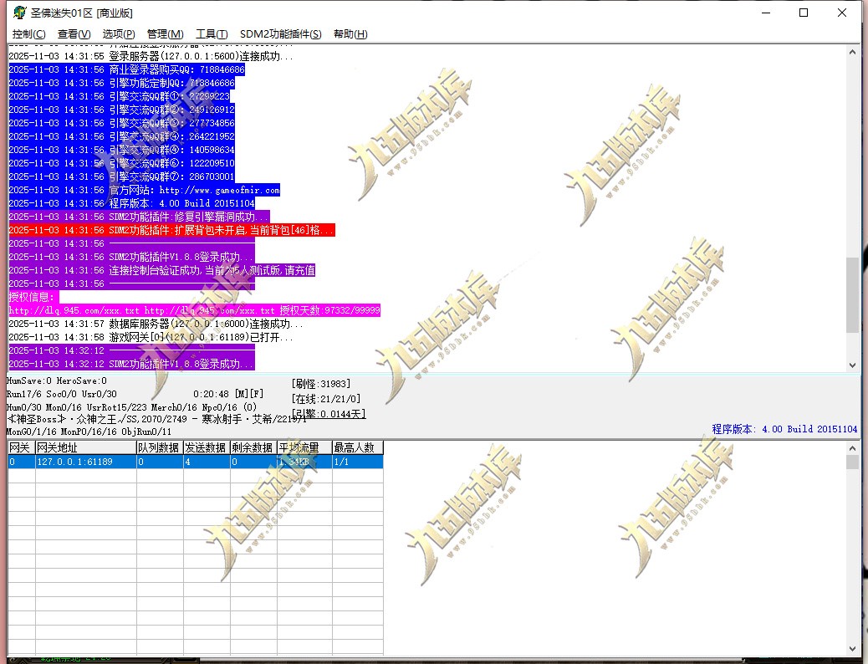Click log line 连接控制台验证成功
The width and height of the screenshot is (868, 664).
pyautogui.click(x=162, y=270)
